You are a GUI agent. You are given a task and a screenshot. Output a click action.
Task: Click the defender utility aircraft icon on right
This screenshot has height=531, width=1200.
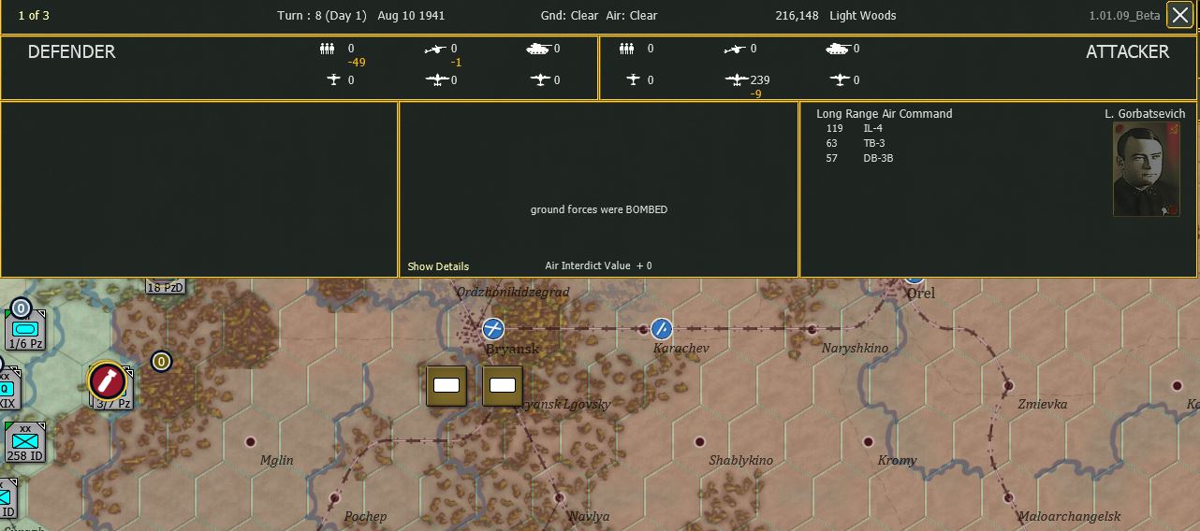pos(539,80)
